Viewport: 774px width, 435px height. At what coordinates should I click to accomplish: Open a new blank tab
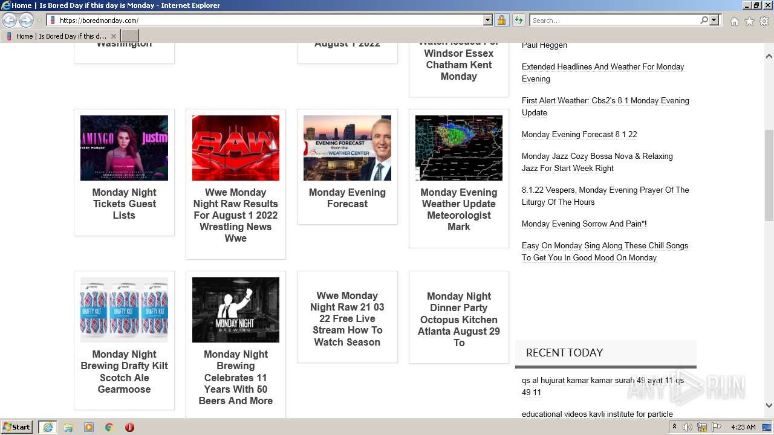130,36
